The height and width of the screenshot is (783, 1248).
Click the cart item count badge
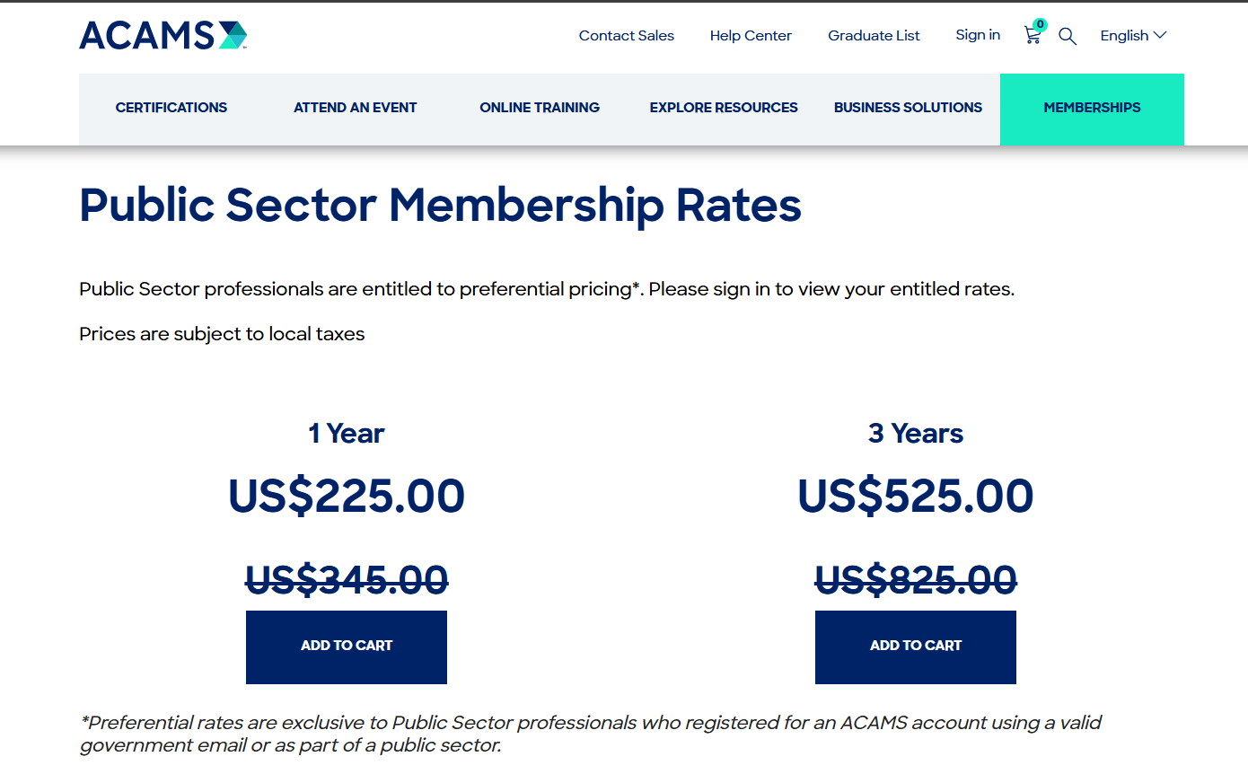(1040, 25)
